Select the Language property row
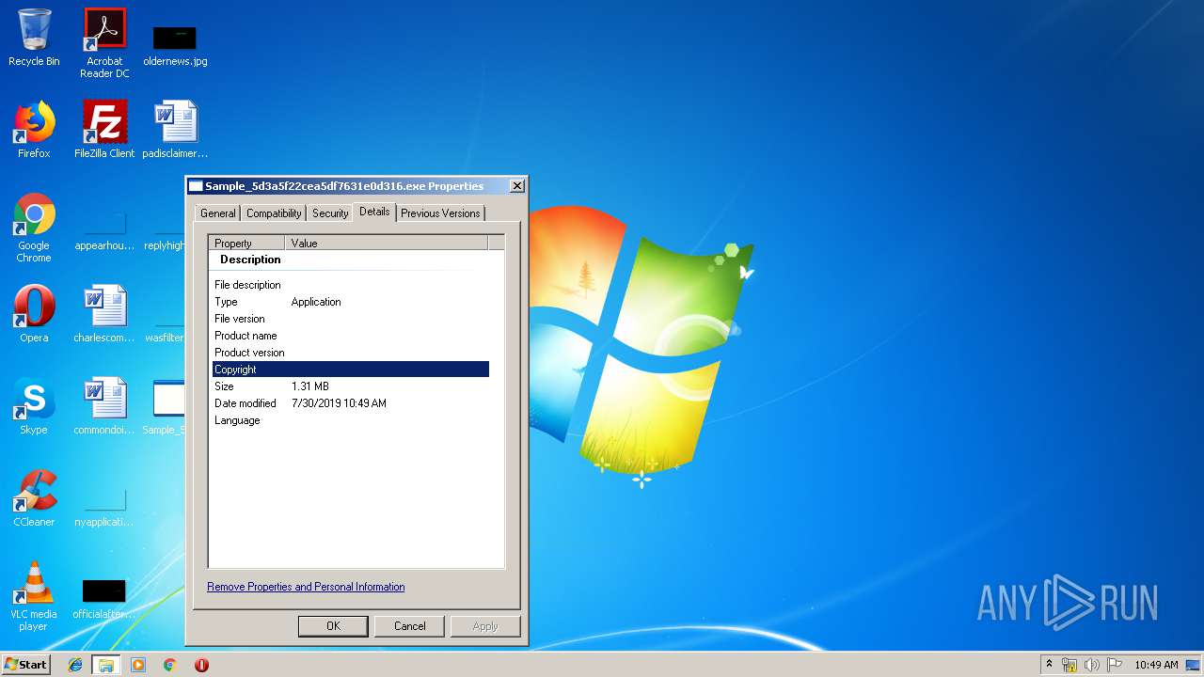Viewport: 1204px width, 677px height. [x=351, y=420]
